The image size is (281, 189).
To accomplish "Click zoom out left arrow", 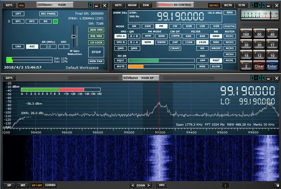I will 133,185.
